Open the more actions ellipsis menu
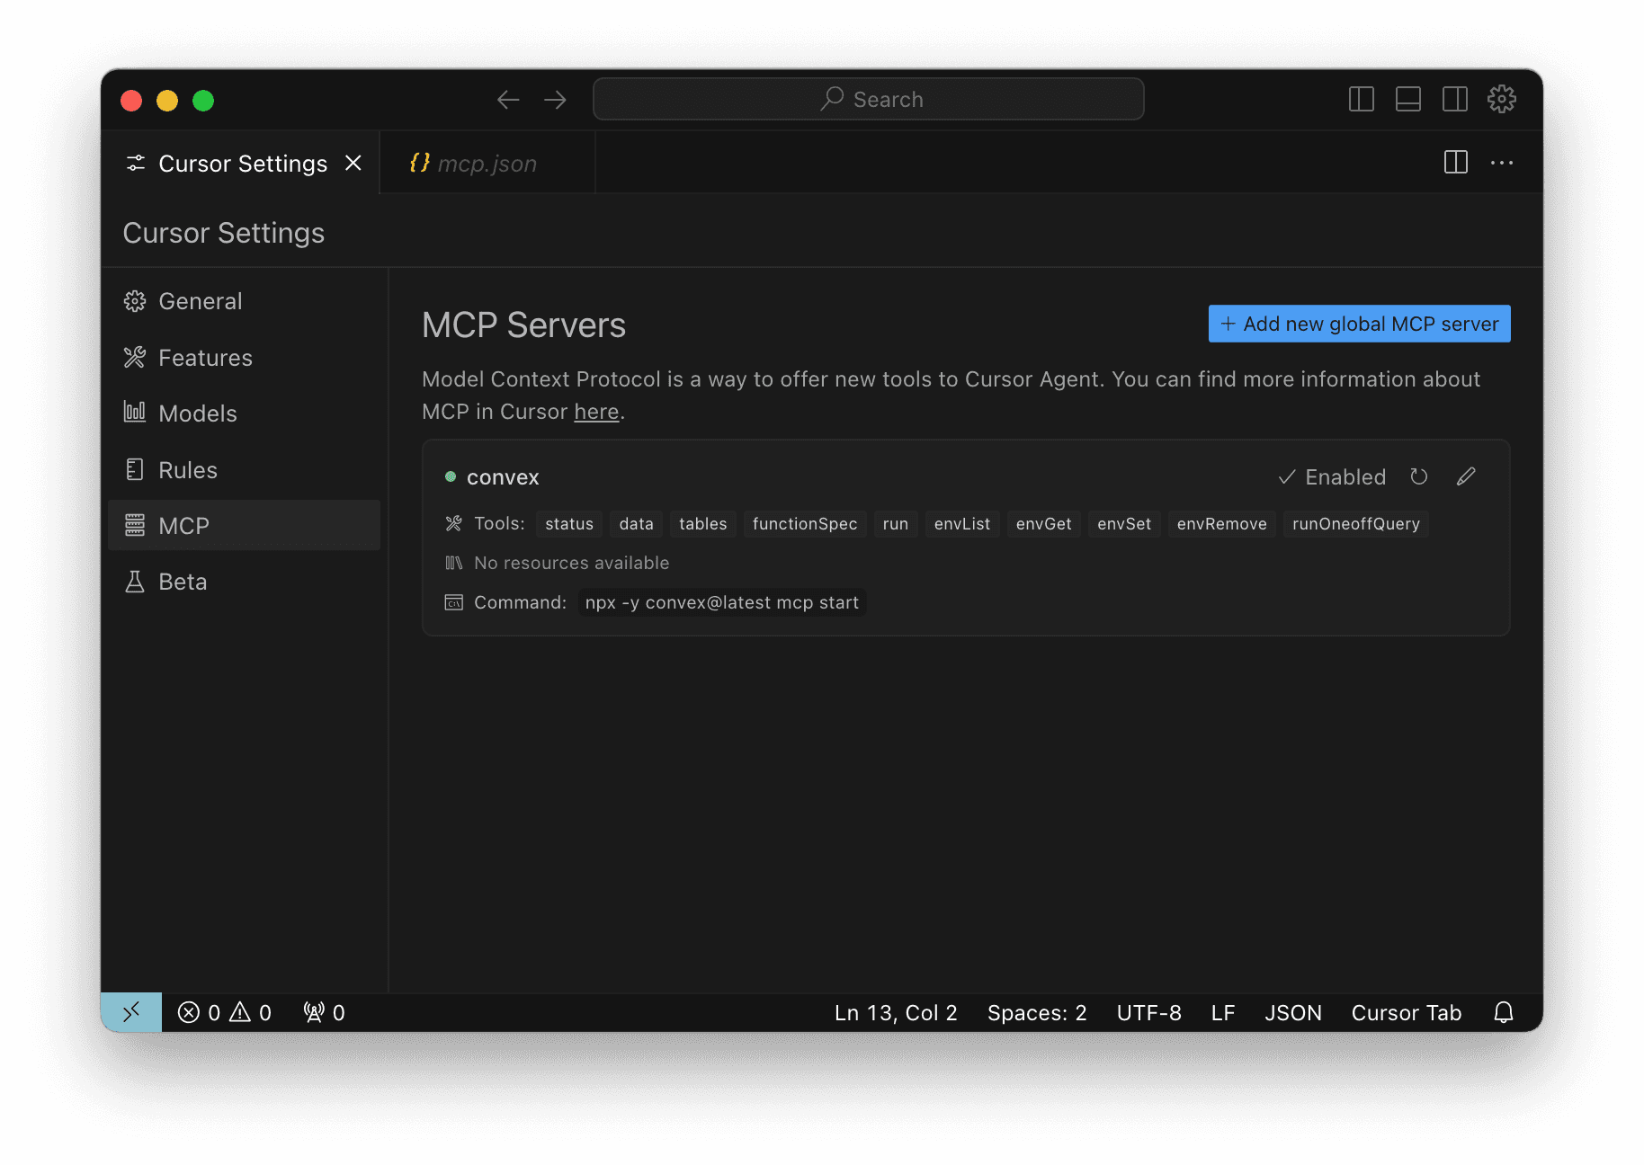 pos(1501,163)
